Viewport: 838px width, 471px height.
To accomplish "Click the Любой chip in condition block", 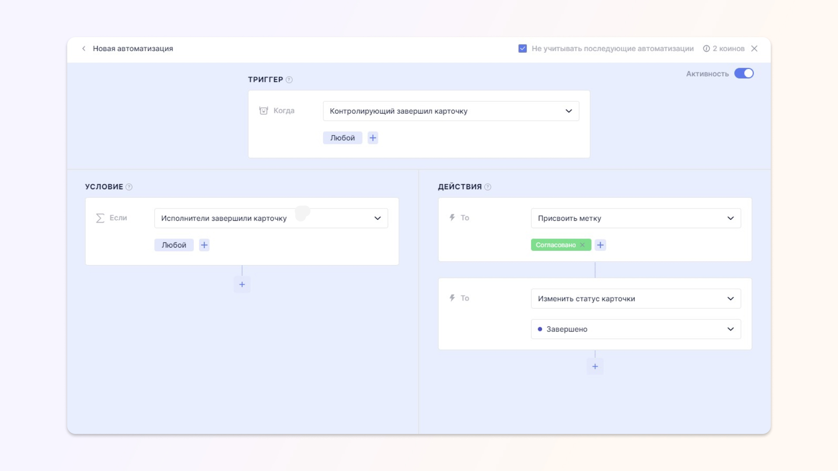I will tap(174, 245).
